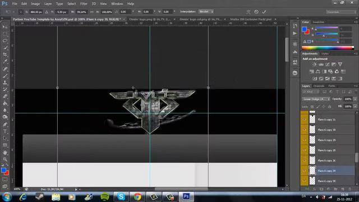Toggle lock position in Layers panel
The height and width of the screenshot is (202, 359).
pyautogui.click(x=324, y=107)
